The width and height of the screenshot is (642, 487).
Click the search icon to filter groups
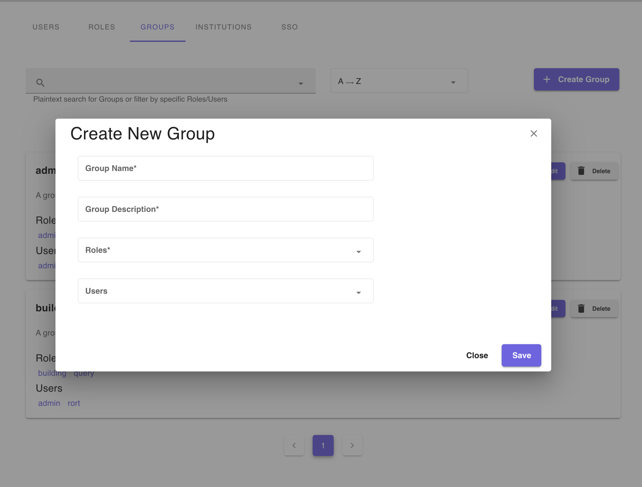(x=40, y=81)
